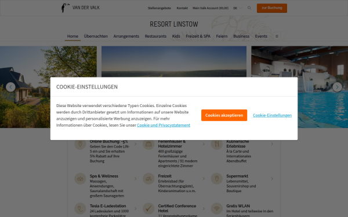Expand Tesla E-Ladestation chevron
The height and width of the screenshot is (217, 348).
[135, 208]
